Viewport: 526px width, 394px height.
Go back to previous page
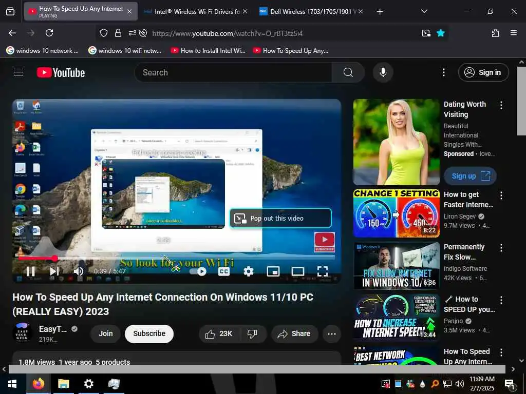[x=12, y=33]
